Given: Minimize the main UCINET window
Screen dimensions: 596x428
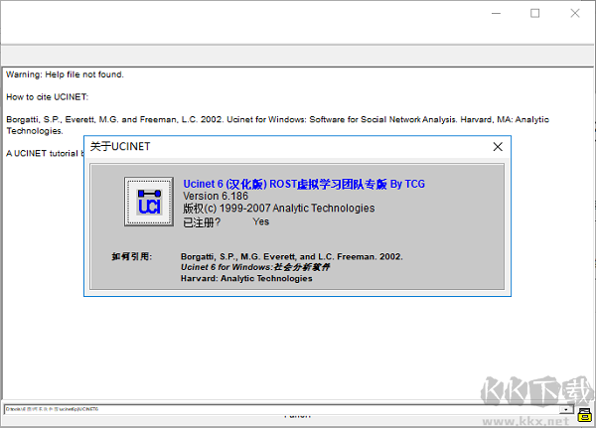Looking at the screenshot, I should tap(496, 13).
